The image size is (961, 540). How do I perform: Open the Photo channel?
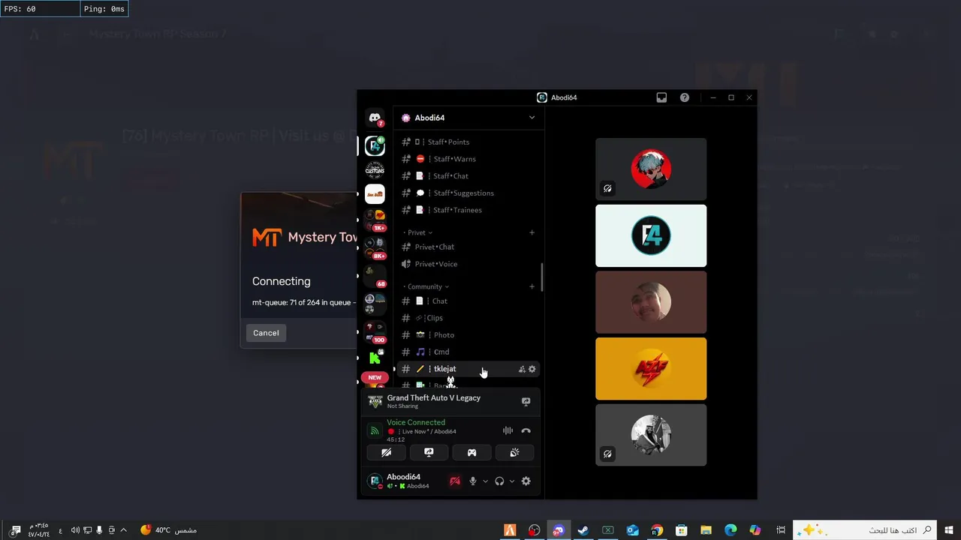pyautogui.click(x=467, y=335)
